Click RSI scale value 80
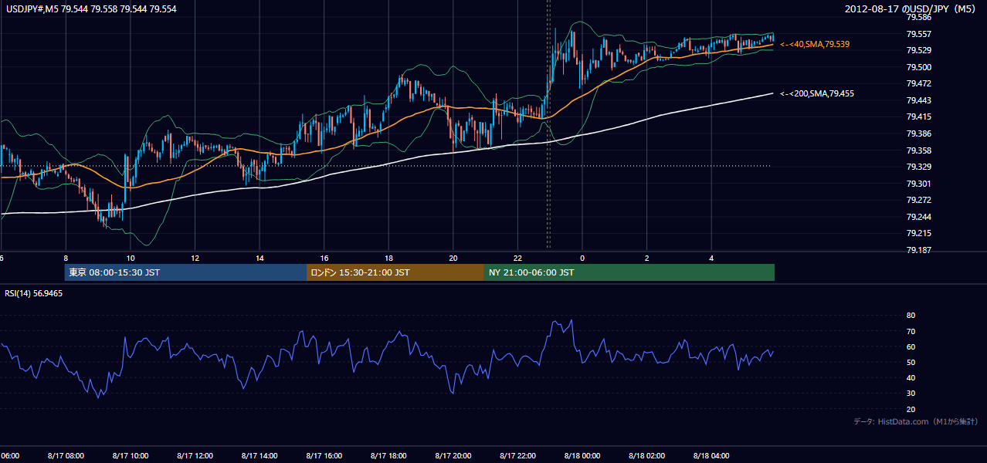987x463 pixels. point(911,316)
